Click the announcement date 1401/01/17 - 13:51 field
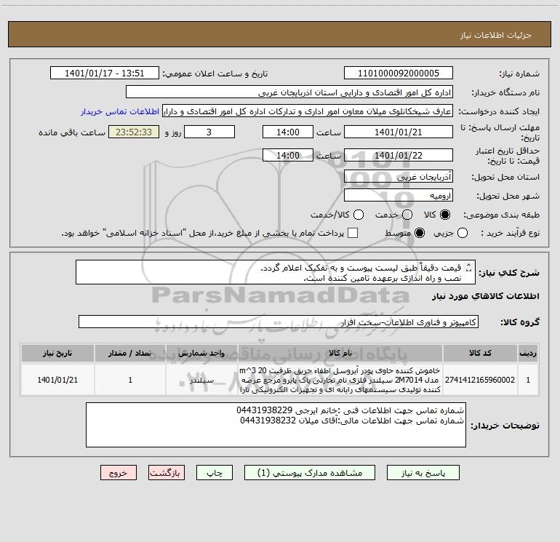Image resolution: width=560 pixels, height=542 pixels. pyautogui.click(x=104, y=73)
